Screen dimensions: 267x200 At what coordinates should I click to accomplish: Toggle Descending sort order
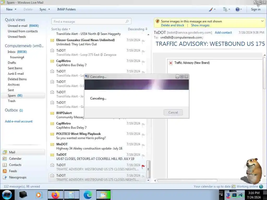pos(138,29)
